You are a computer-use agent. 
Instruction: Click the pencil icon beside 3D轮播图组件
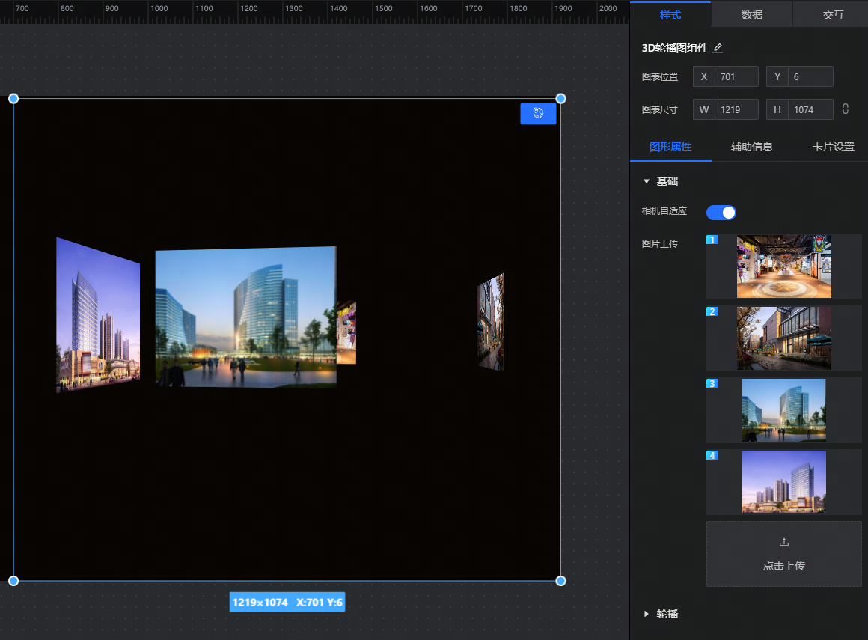tap(718, 48)
